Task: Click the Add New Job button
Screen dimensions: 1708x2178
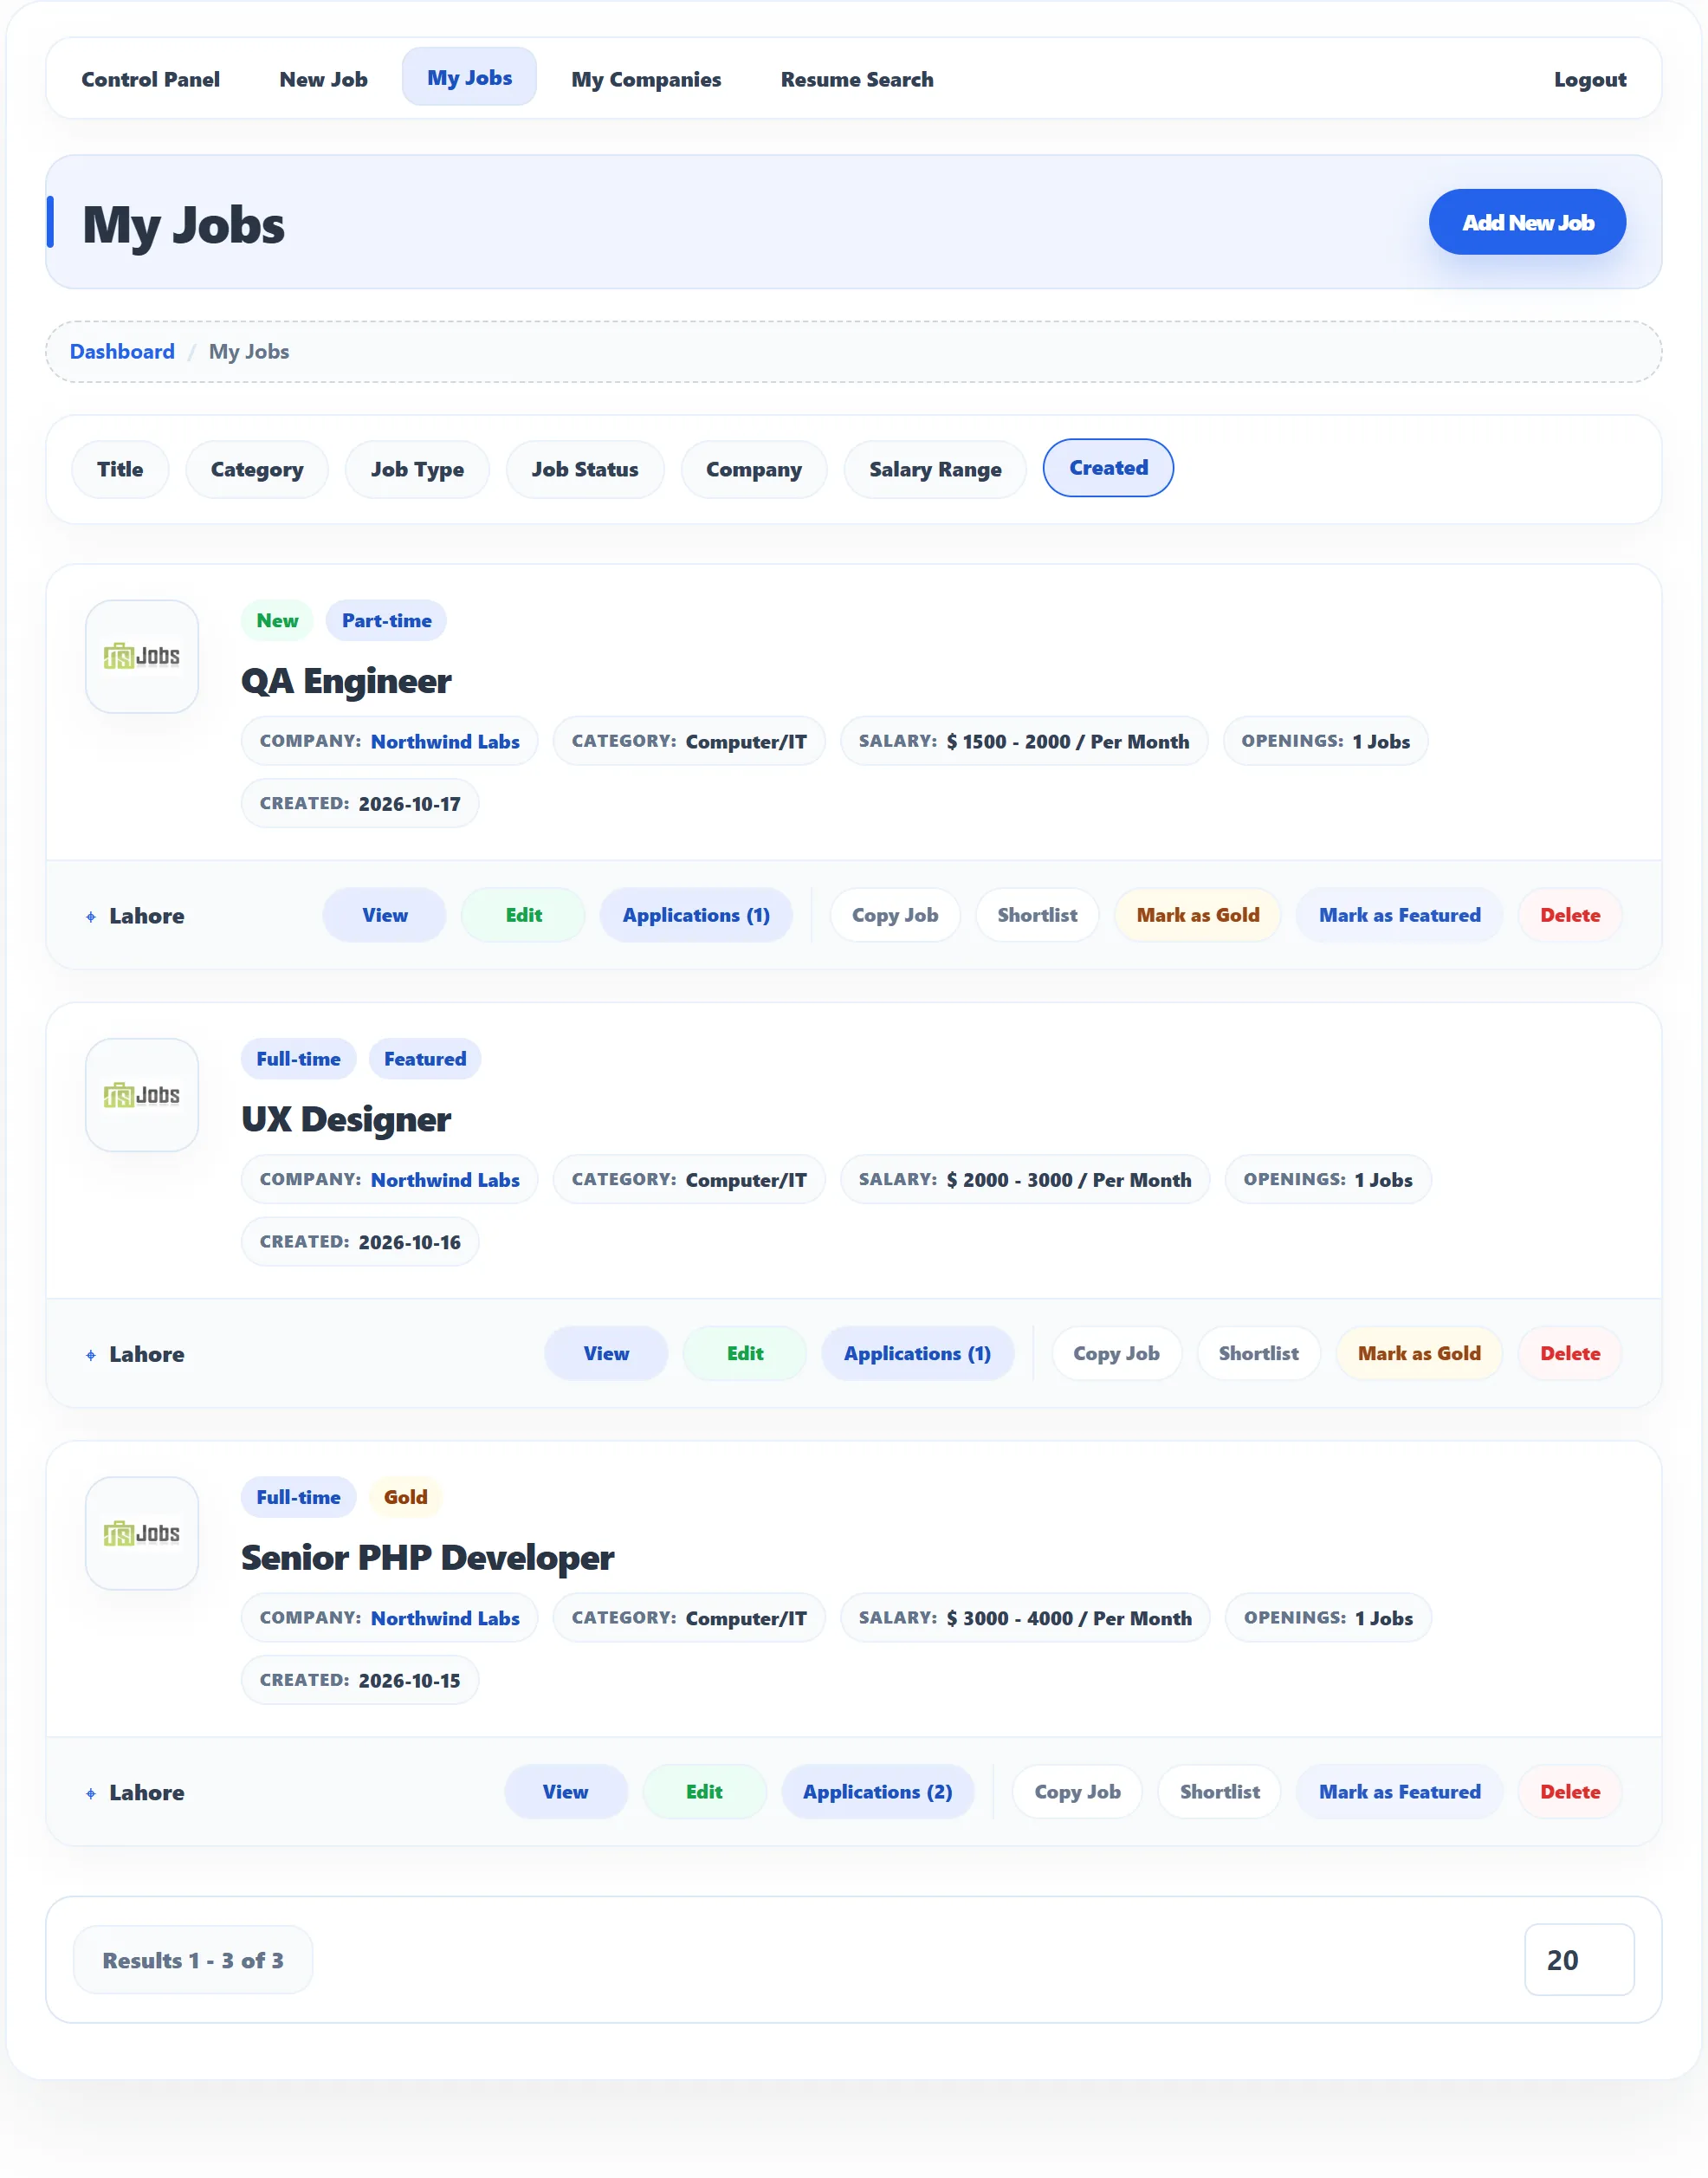Action: (1527, 222)
